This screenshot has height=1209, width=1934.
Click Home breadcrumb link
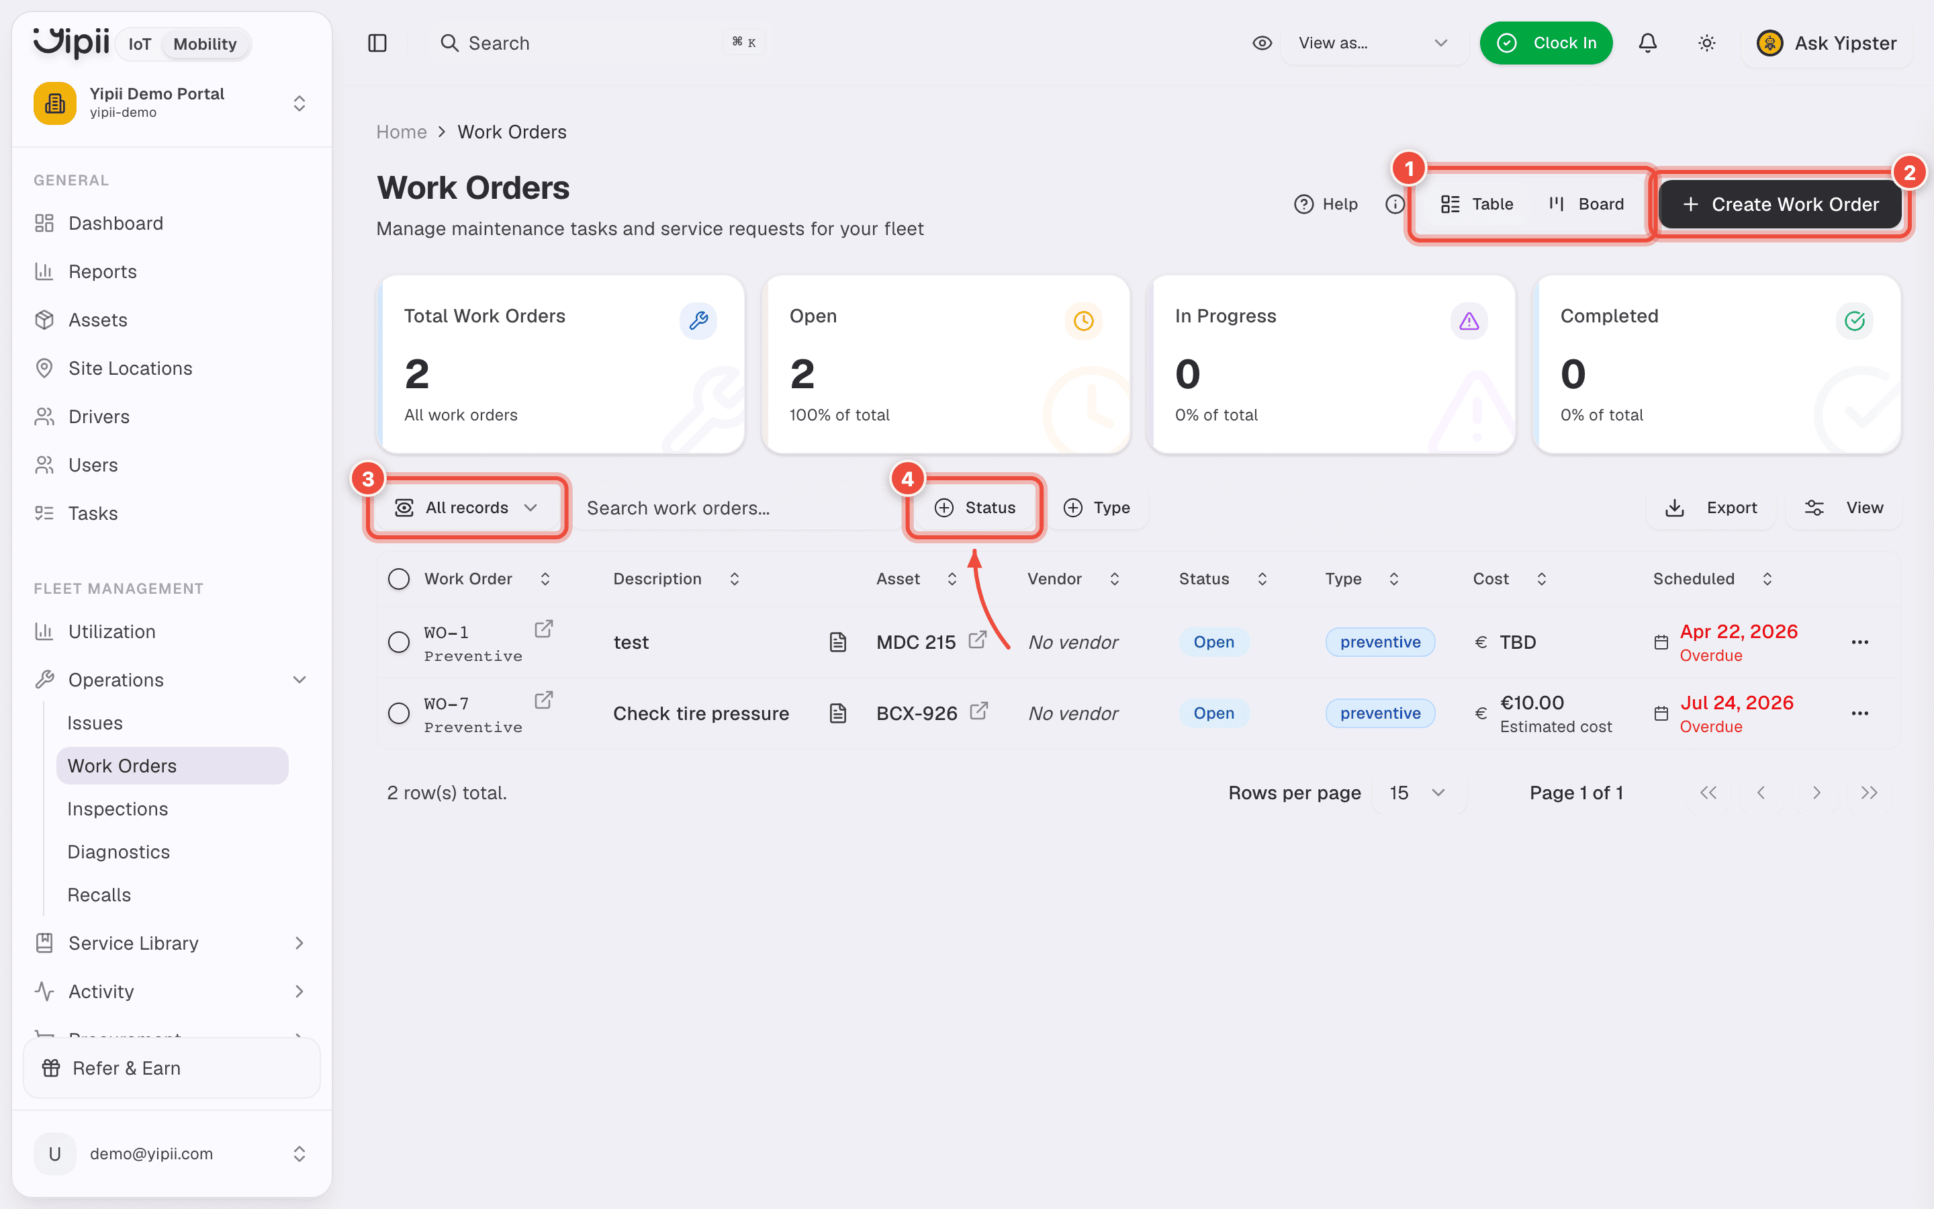pos(401,132)
